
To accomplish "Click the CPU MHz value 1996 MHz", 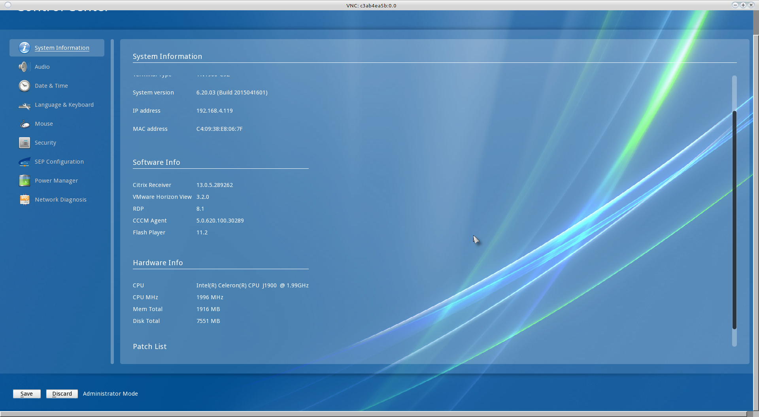I will 210,297.
